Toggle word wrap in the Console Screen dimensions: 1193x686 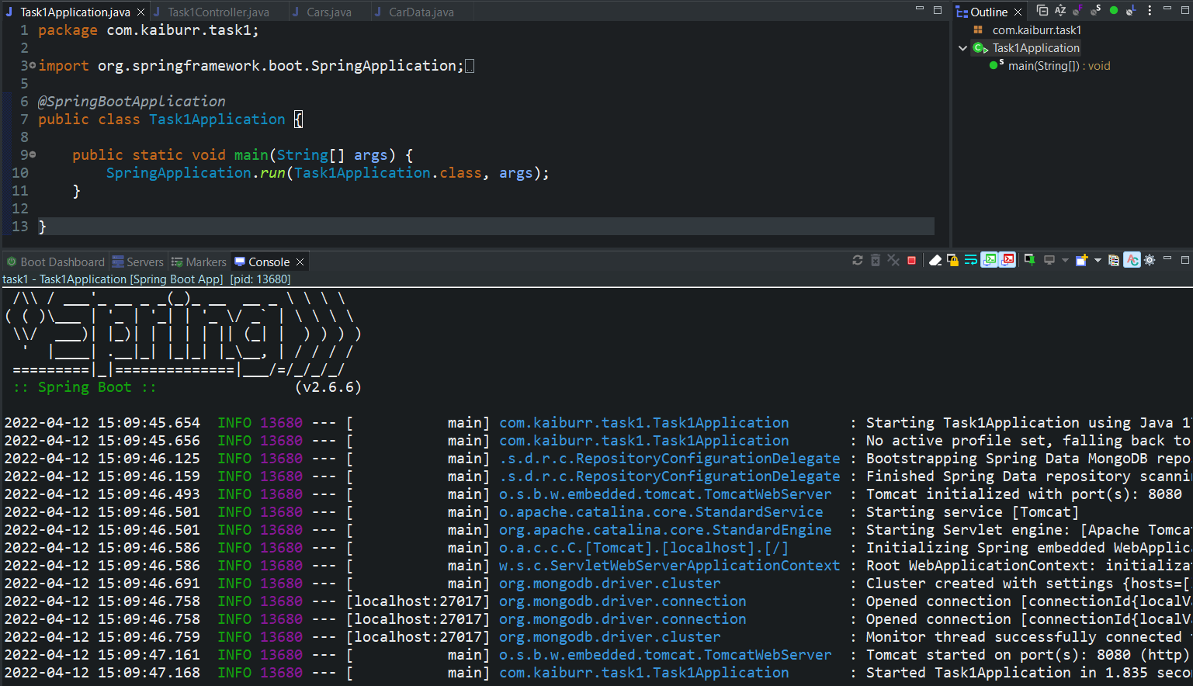(x=970, y=262)
